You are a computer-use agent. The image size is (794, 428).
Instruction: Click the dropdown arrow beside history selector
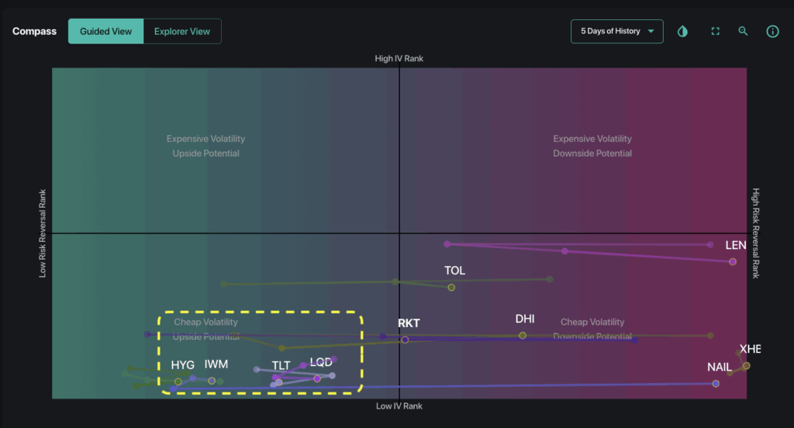[x=651, y=32]
